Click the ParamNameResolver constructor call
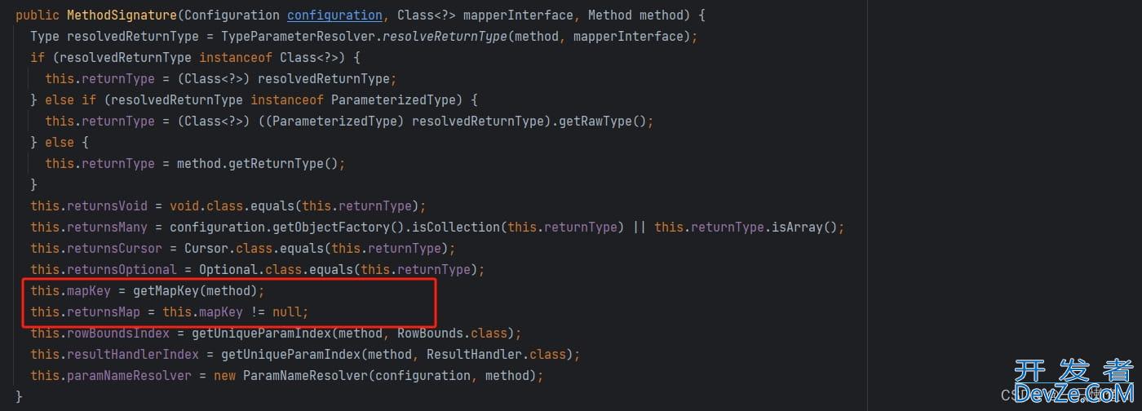Image resolution: width=1142 pixels, height=411 pixels. [305, 376]
